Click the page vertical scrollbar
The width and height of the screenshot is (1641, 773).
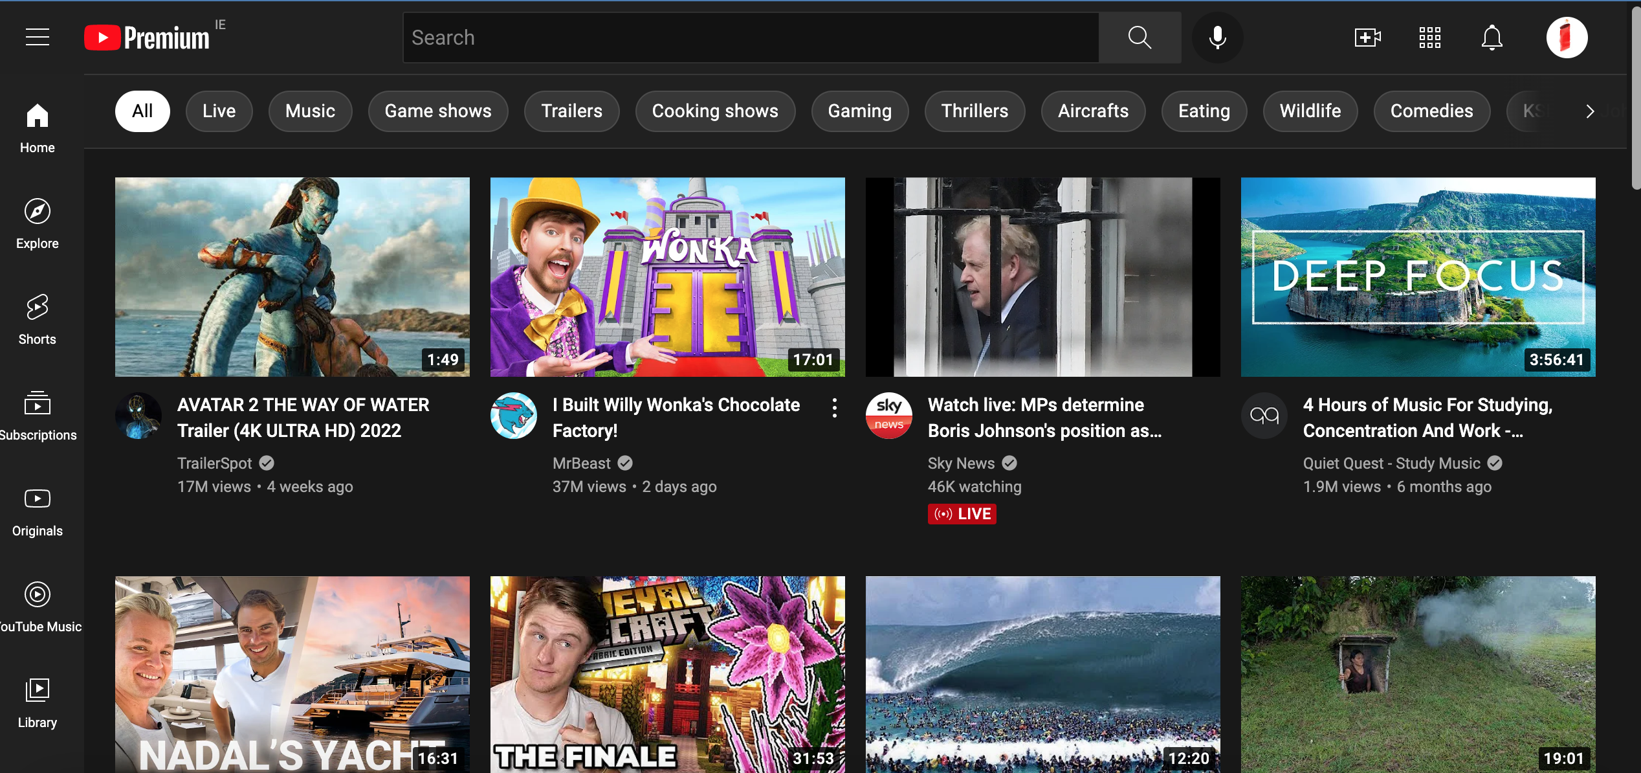click(1636, 97)
